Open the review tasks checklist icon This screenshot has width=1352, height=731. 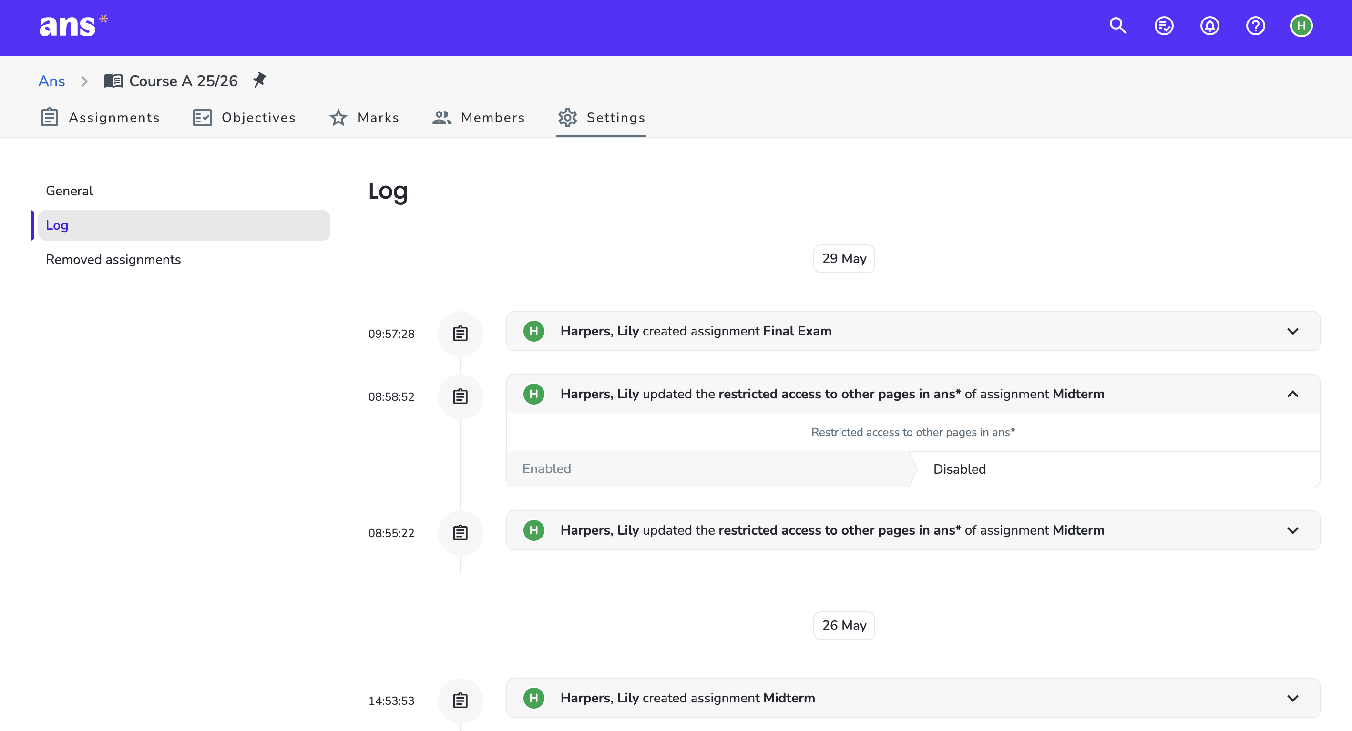click(x=1164, y=26)
